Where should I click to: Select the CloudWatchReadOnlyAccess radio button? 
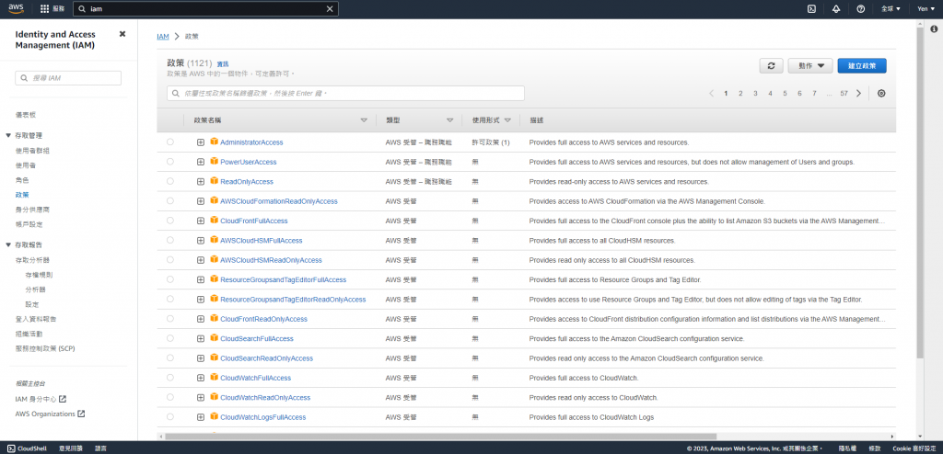click(x=170, y=397)
